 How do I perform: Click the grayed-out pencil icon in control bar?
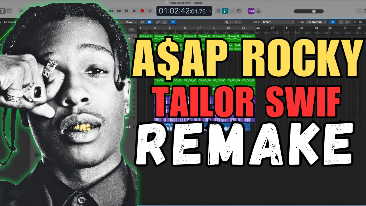click(232, 11)
